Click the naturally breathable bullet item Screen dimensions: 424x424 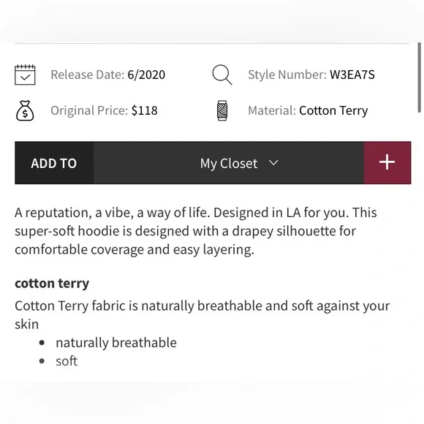pos(116,343)
